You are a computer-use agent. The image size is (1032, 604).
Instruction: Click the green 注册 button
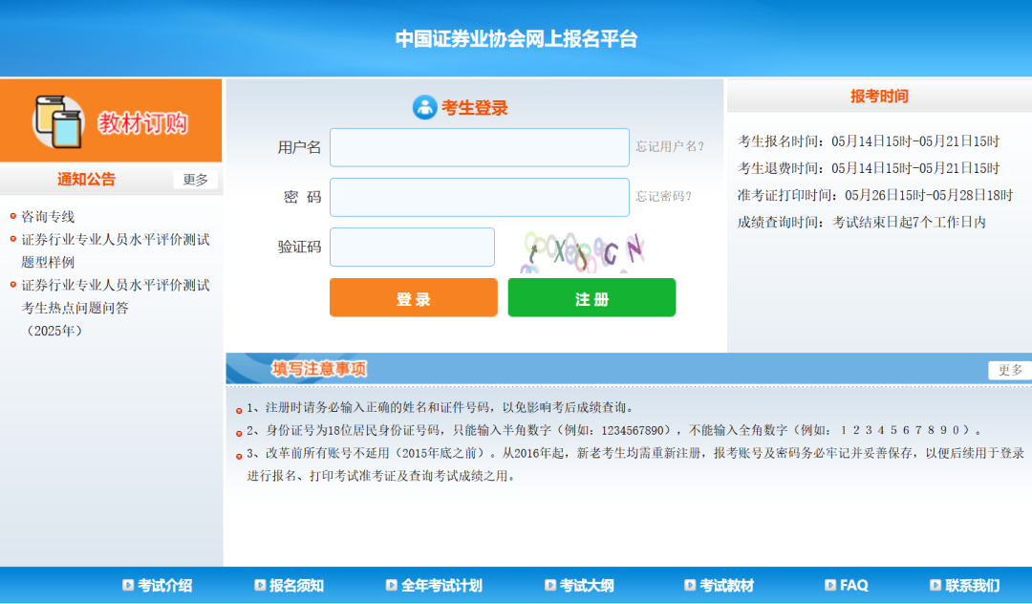coord(591,297)
